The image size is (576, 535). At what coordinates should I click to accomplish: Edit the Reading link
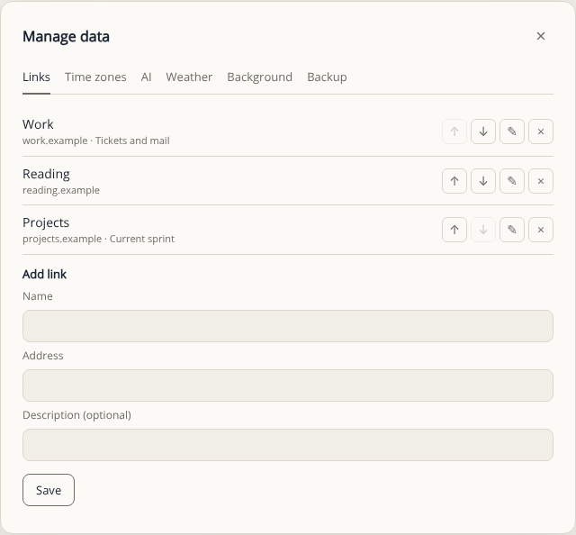tap(512, 181)
